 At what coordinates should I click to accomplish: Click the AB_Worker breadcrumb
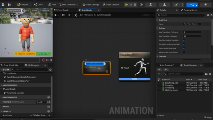(86, 15)
